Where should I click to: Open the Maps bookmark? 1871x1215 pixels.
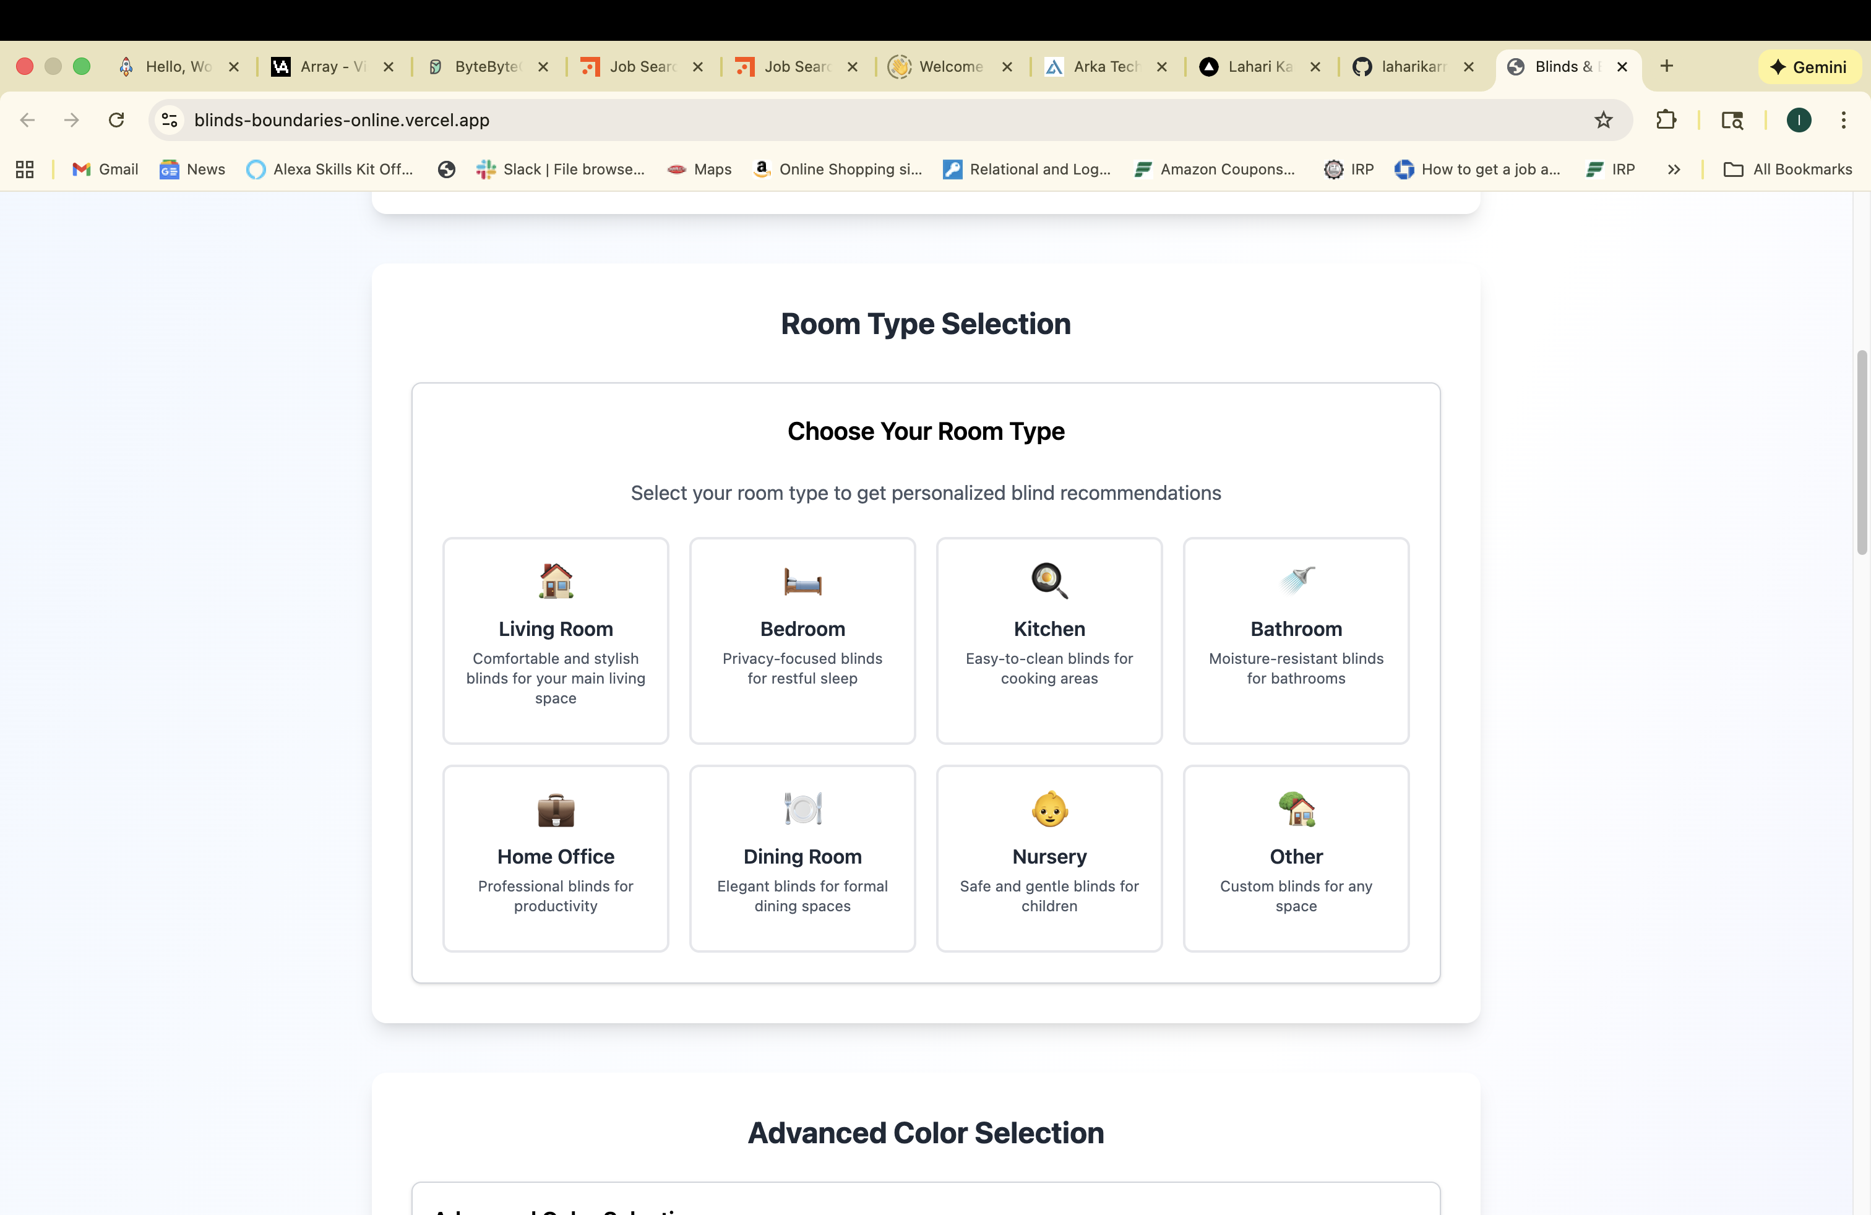point(699,169)
